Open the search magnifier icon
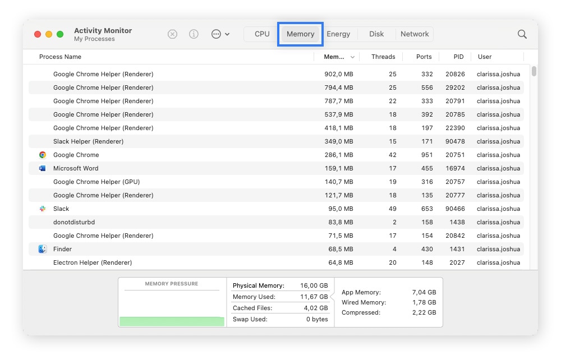This screenshot has height=355, width=561. [522, 34]
